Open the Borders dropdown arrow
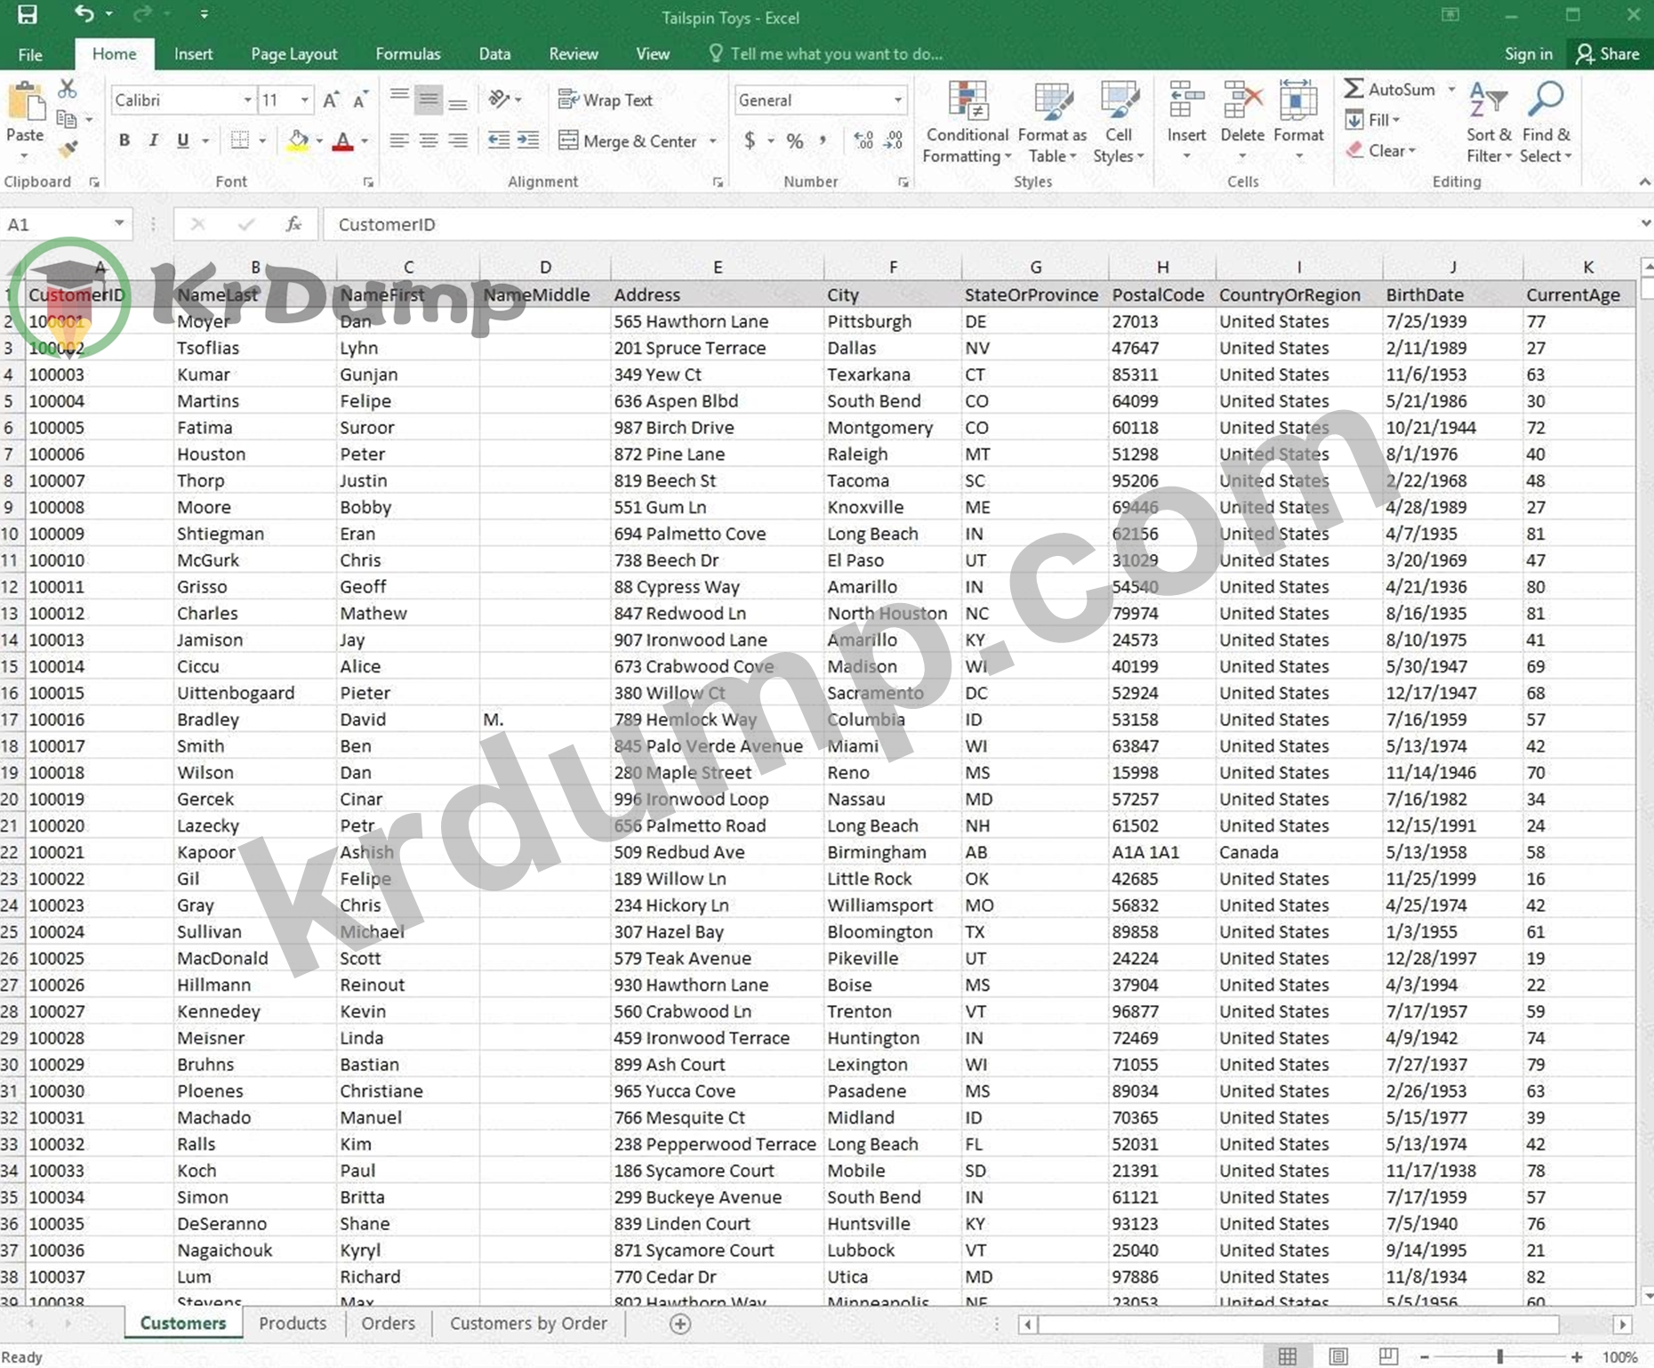This screenshot has height=1368, width=1654. [x=262, y=141]
